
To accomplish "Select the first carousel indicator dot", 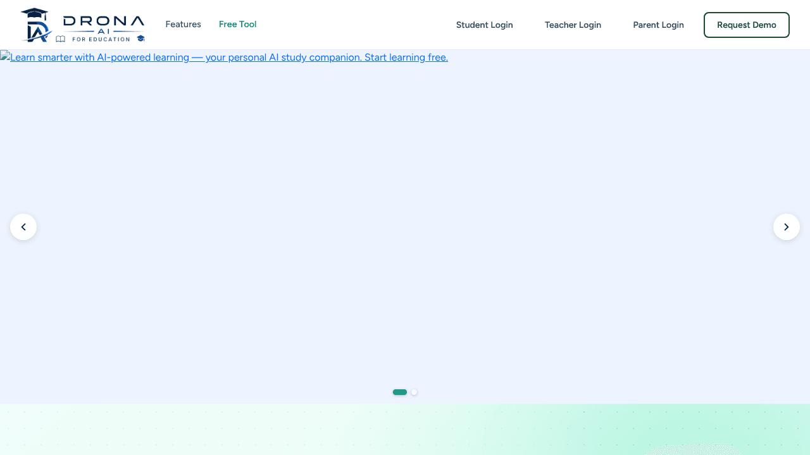I will point(400,392).
